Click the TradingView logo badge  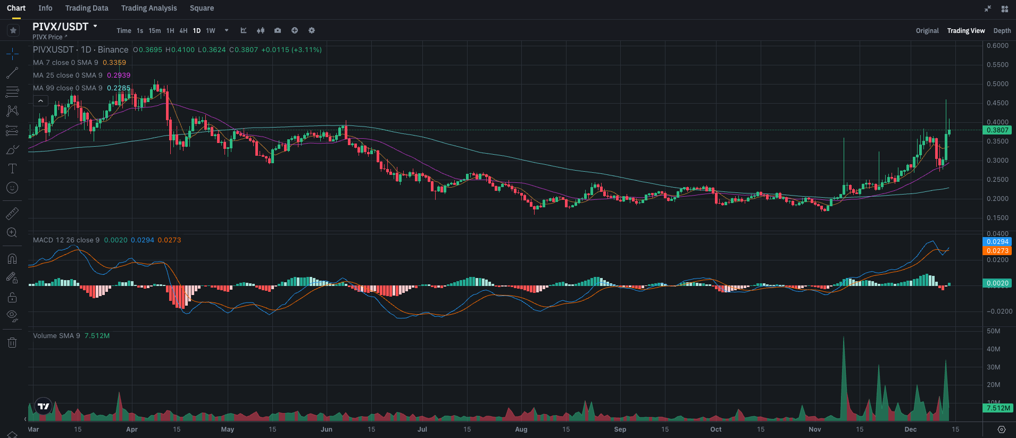point(43,406)
